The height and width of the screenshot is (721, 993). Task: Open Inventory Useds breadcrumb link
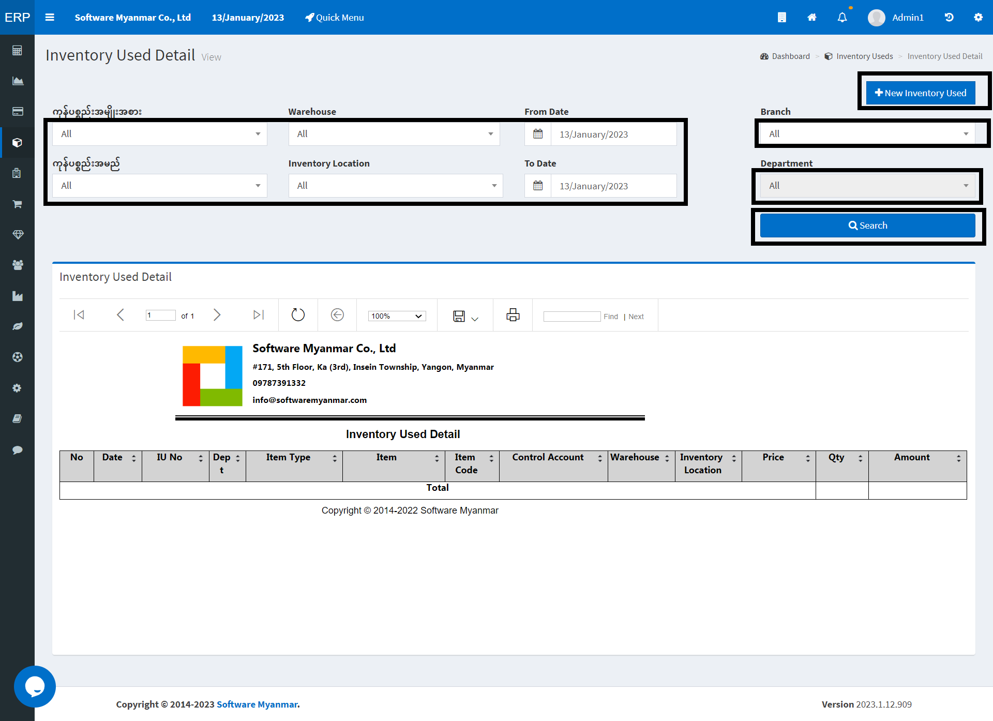click(x=859, y=56)
